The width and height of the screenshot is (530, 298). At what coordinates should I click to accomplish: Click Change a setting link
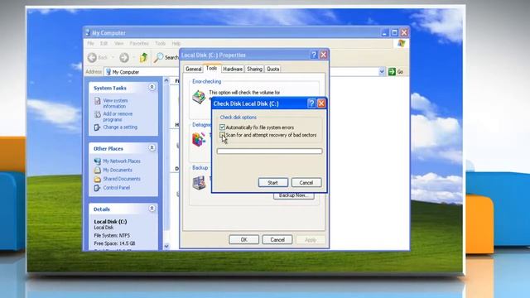pyautogui.click(x=120, y=127)
